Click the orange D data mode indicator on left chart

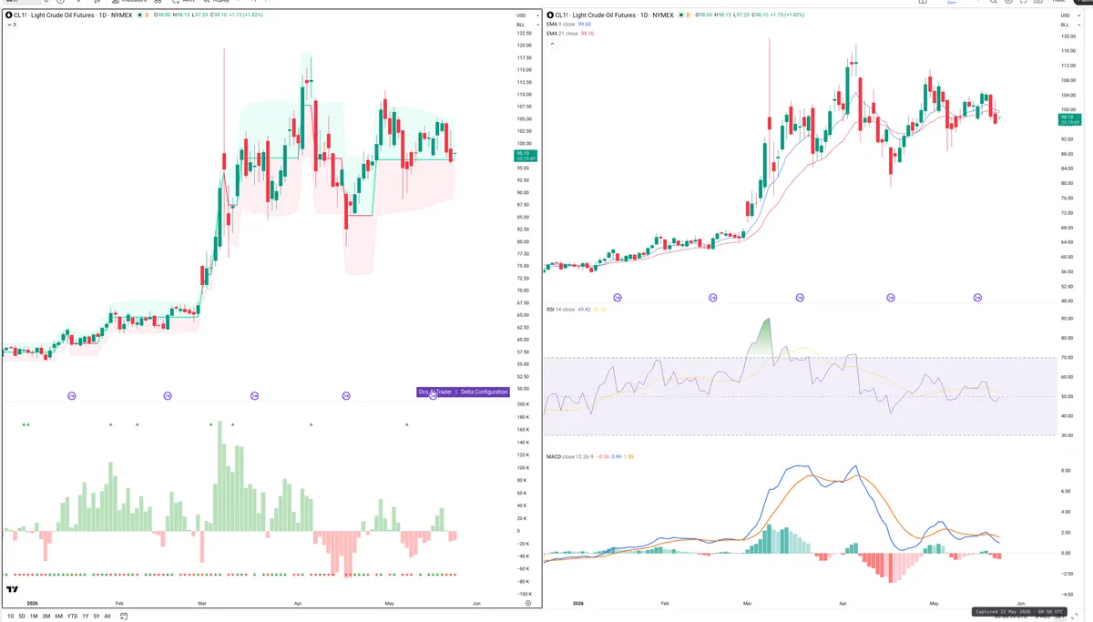tap(148, 15)
